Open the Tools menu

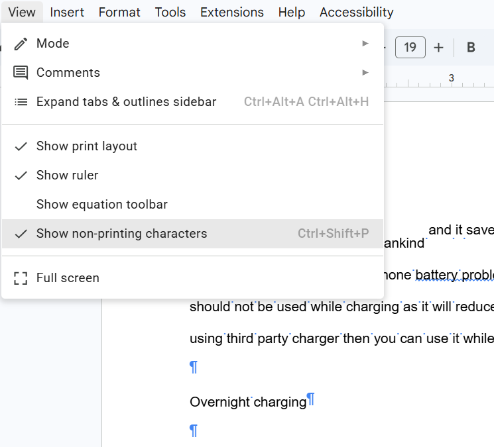tap(170, 13)
